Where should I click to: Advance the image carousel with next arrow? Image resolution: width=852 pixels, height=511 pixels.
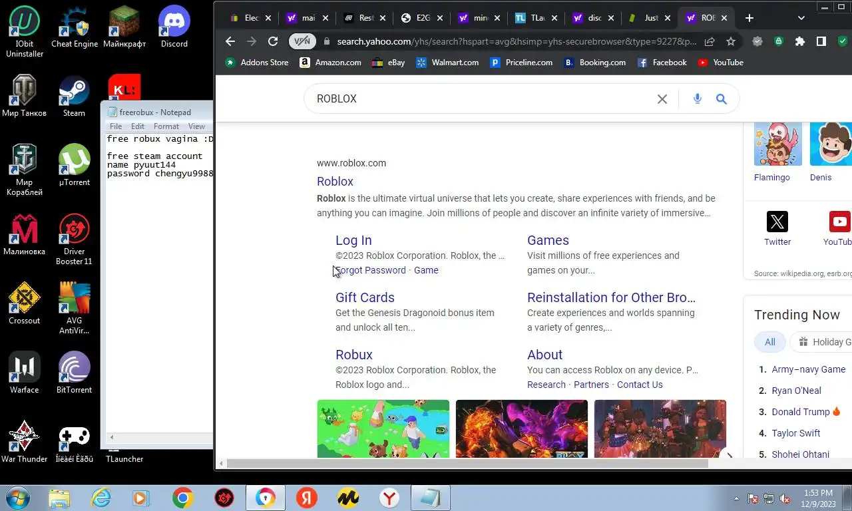pyautogui.click(x=729, y=456)
